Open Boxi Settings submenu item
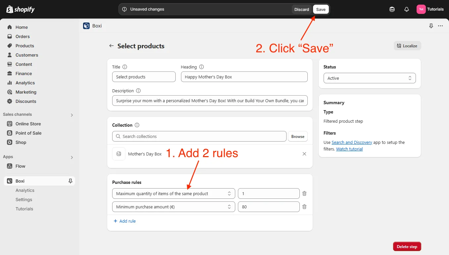Viewport: 449px width, 255px height. click(x=24, y=199)
